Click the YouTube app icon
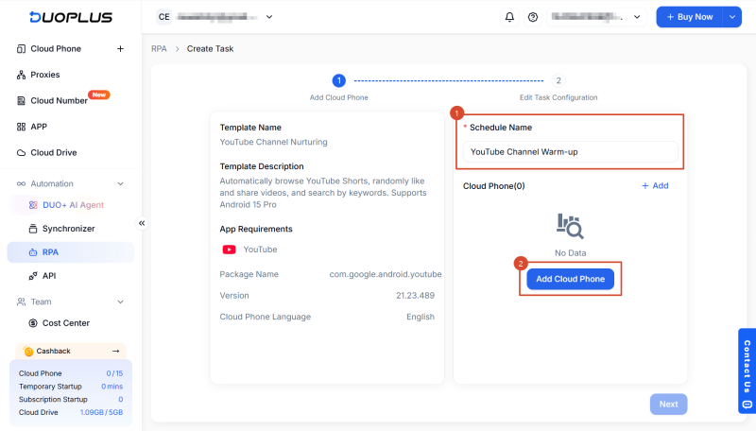The height and width of the screenshot is (431, 756). 229,250
